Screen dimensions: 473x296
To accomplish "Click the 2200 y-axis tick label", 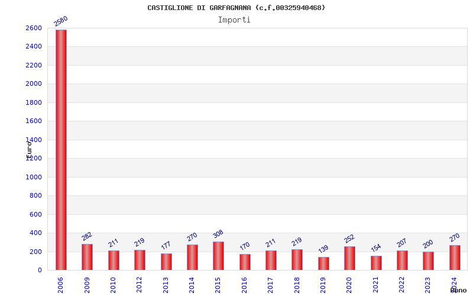I will pos(34,65).
